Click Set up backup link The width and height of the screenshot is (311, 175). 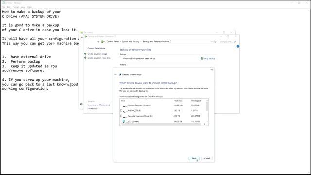pyautogui.click(x=209, y=59)
